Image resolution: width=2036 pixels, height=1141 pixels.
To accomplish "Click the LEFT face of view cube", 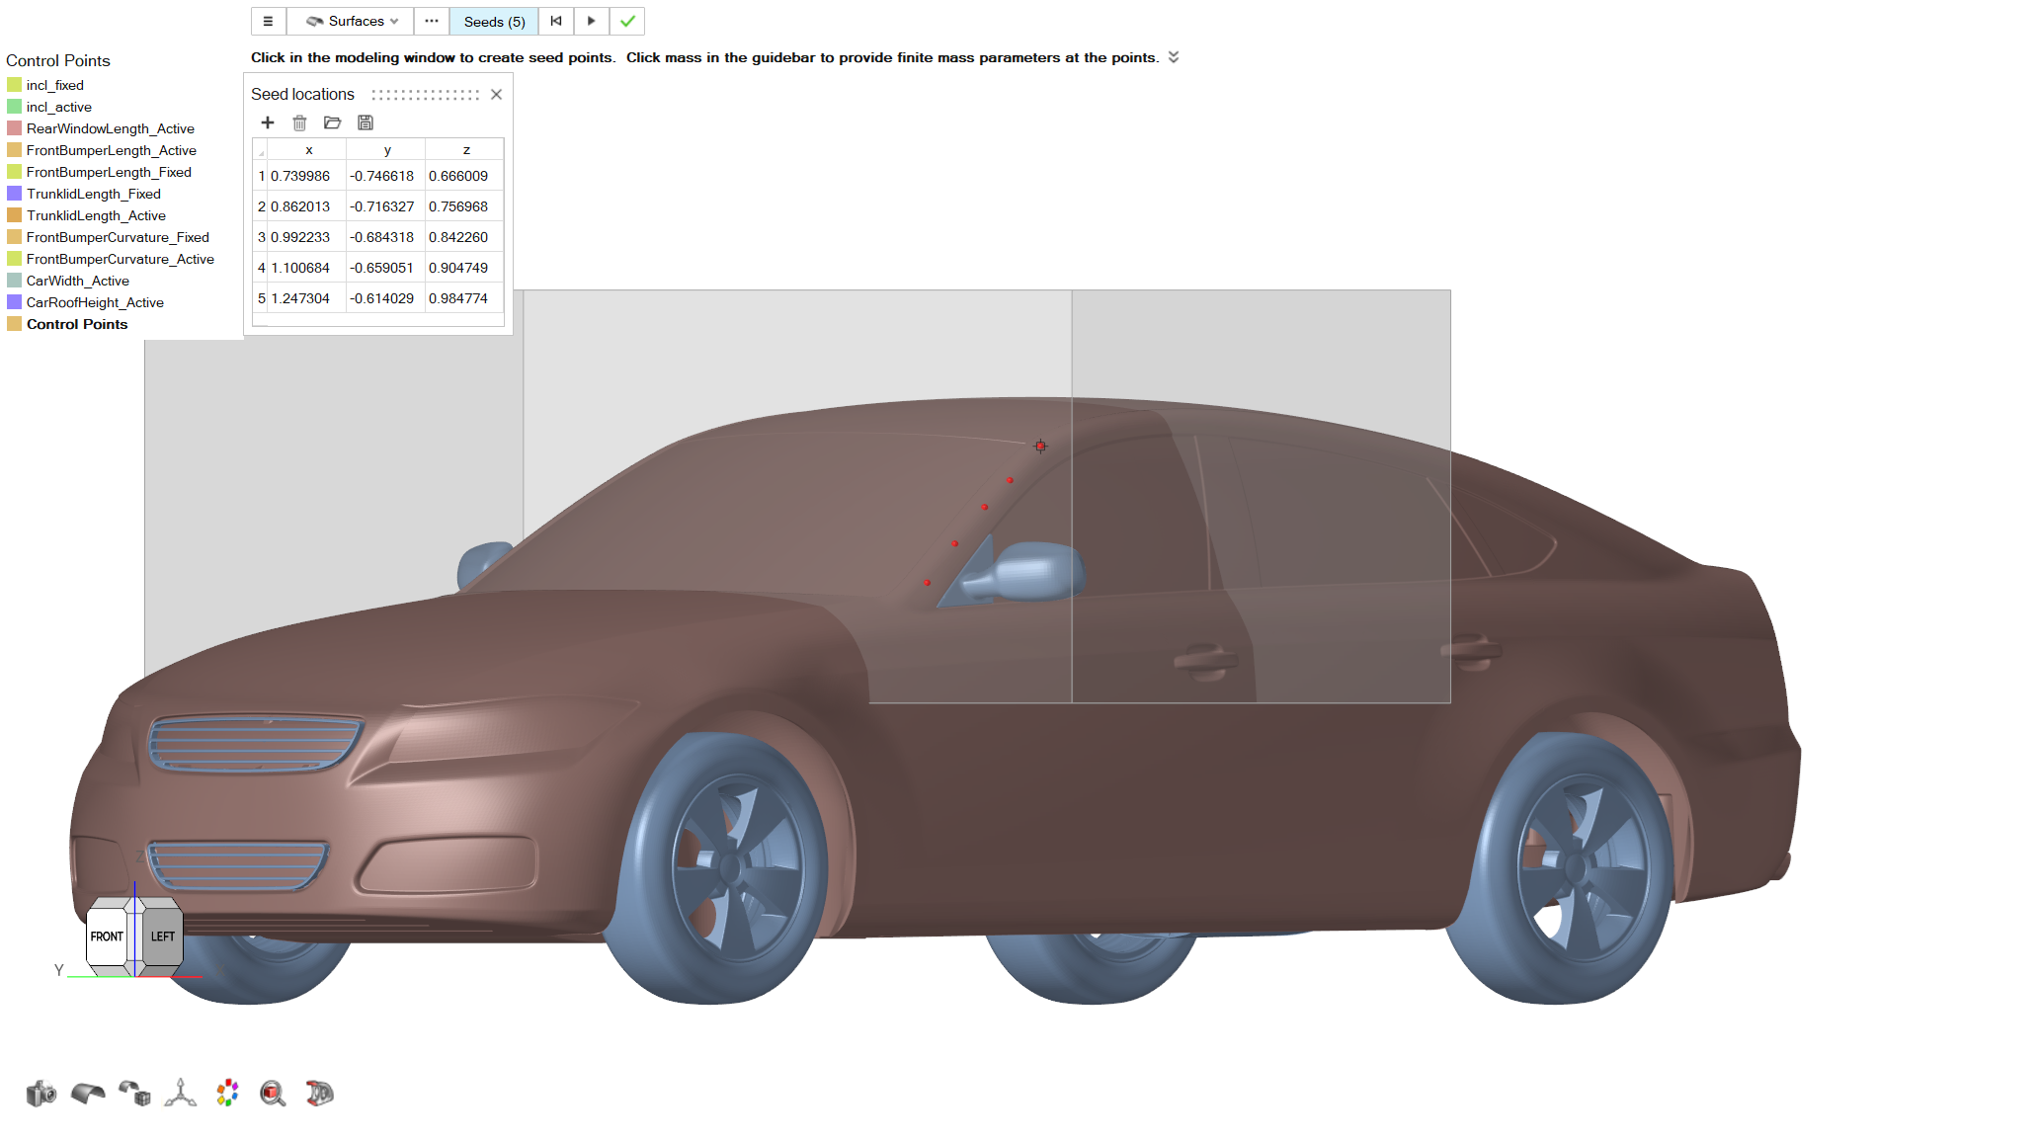I will (x=163, y=936).
